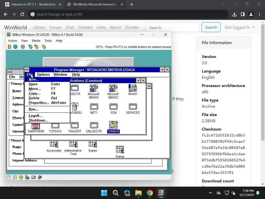The height and width of the screenshot is (199, 265).
Task: Select the MWAV program icon
Action: (x=133, y=90)
